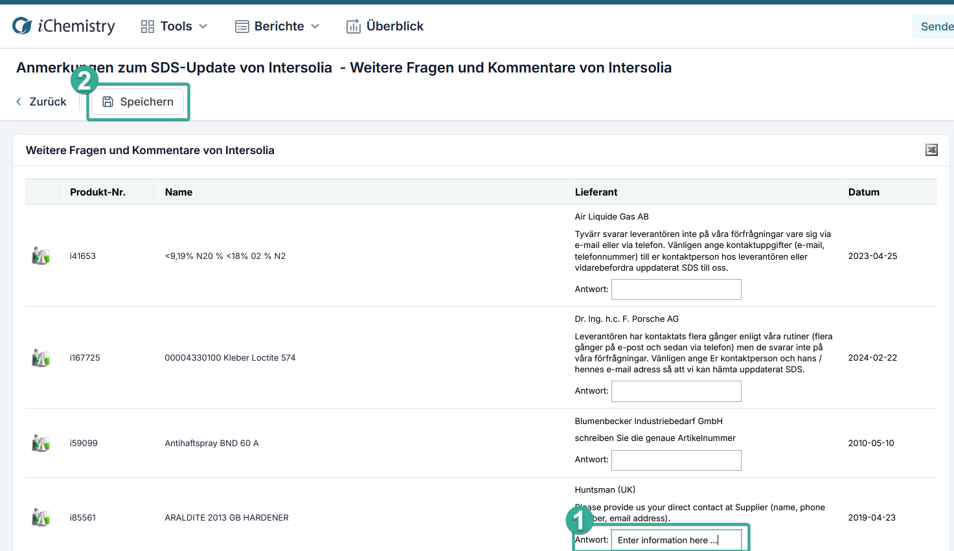Screen dimensions: 954x551
Task: Click supplier 'Huntsman (UK)'
Action: [x=605, y=489]
